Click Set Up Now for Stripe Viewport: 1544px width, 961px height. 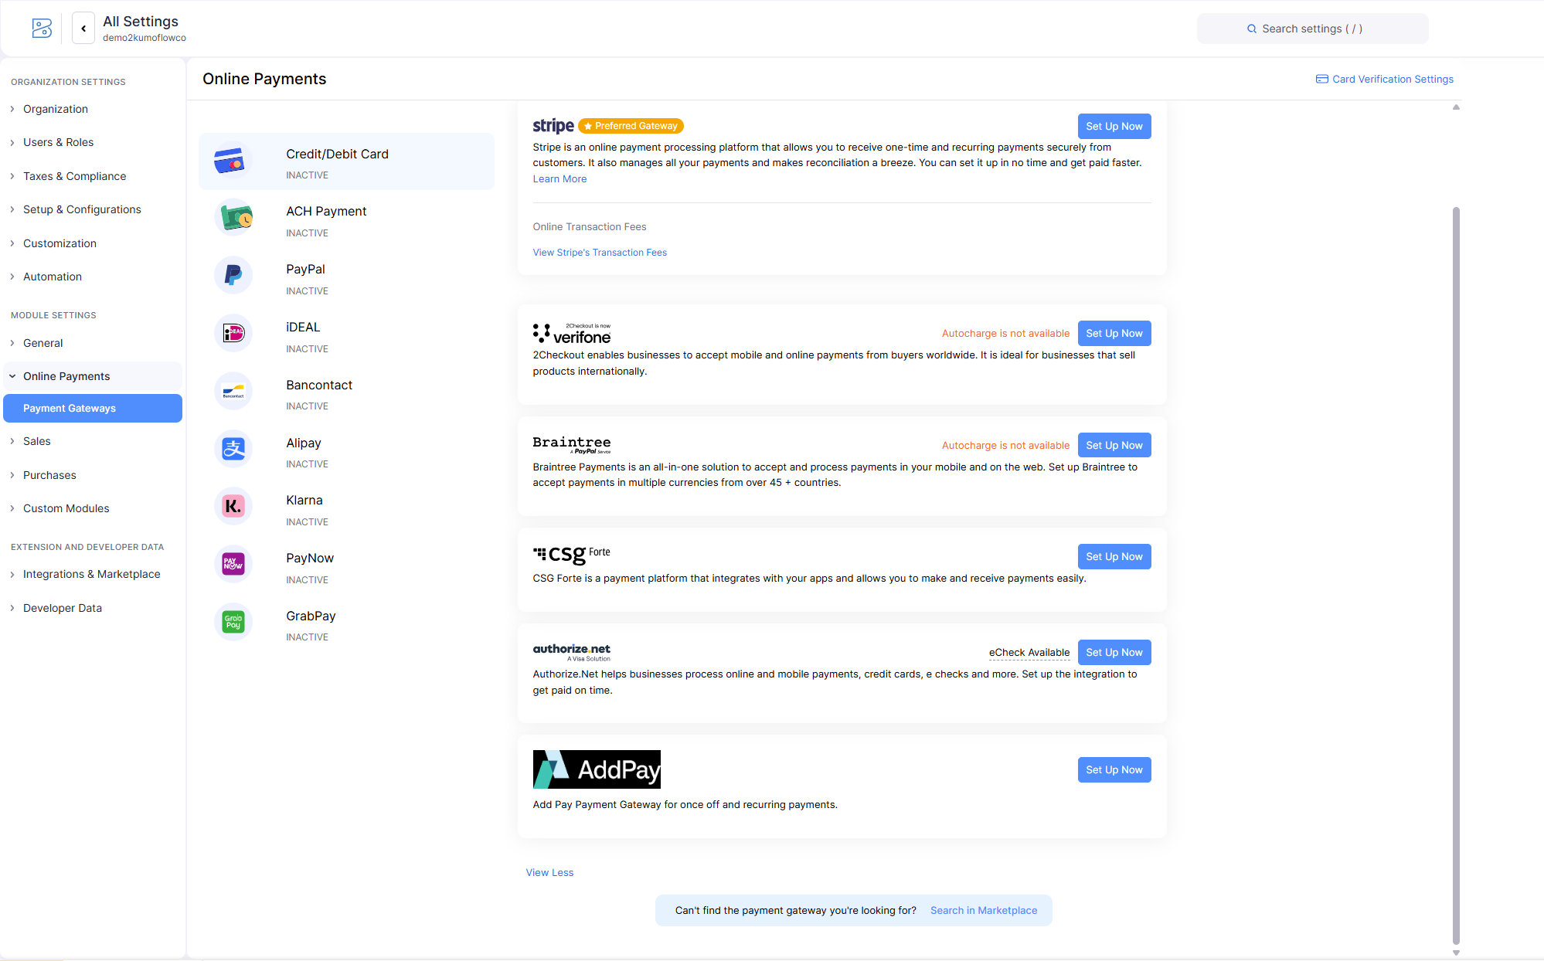point(1114,127)
